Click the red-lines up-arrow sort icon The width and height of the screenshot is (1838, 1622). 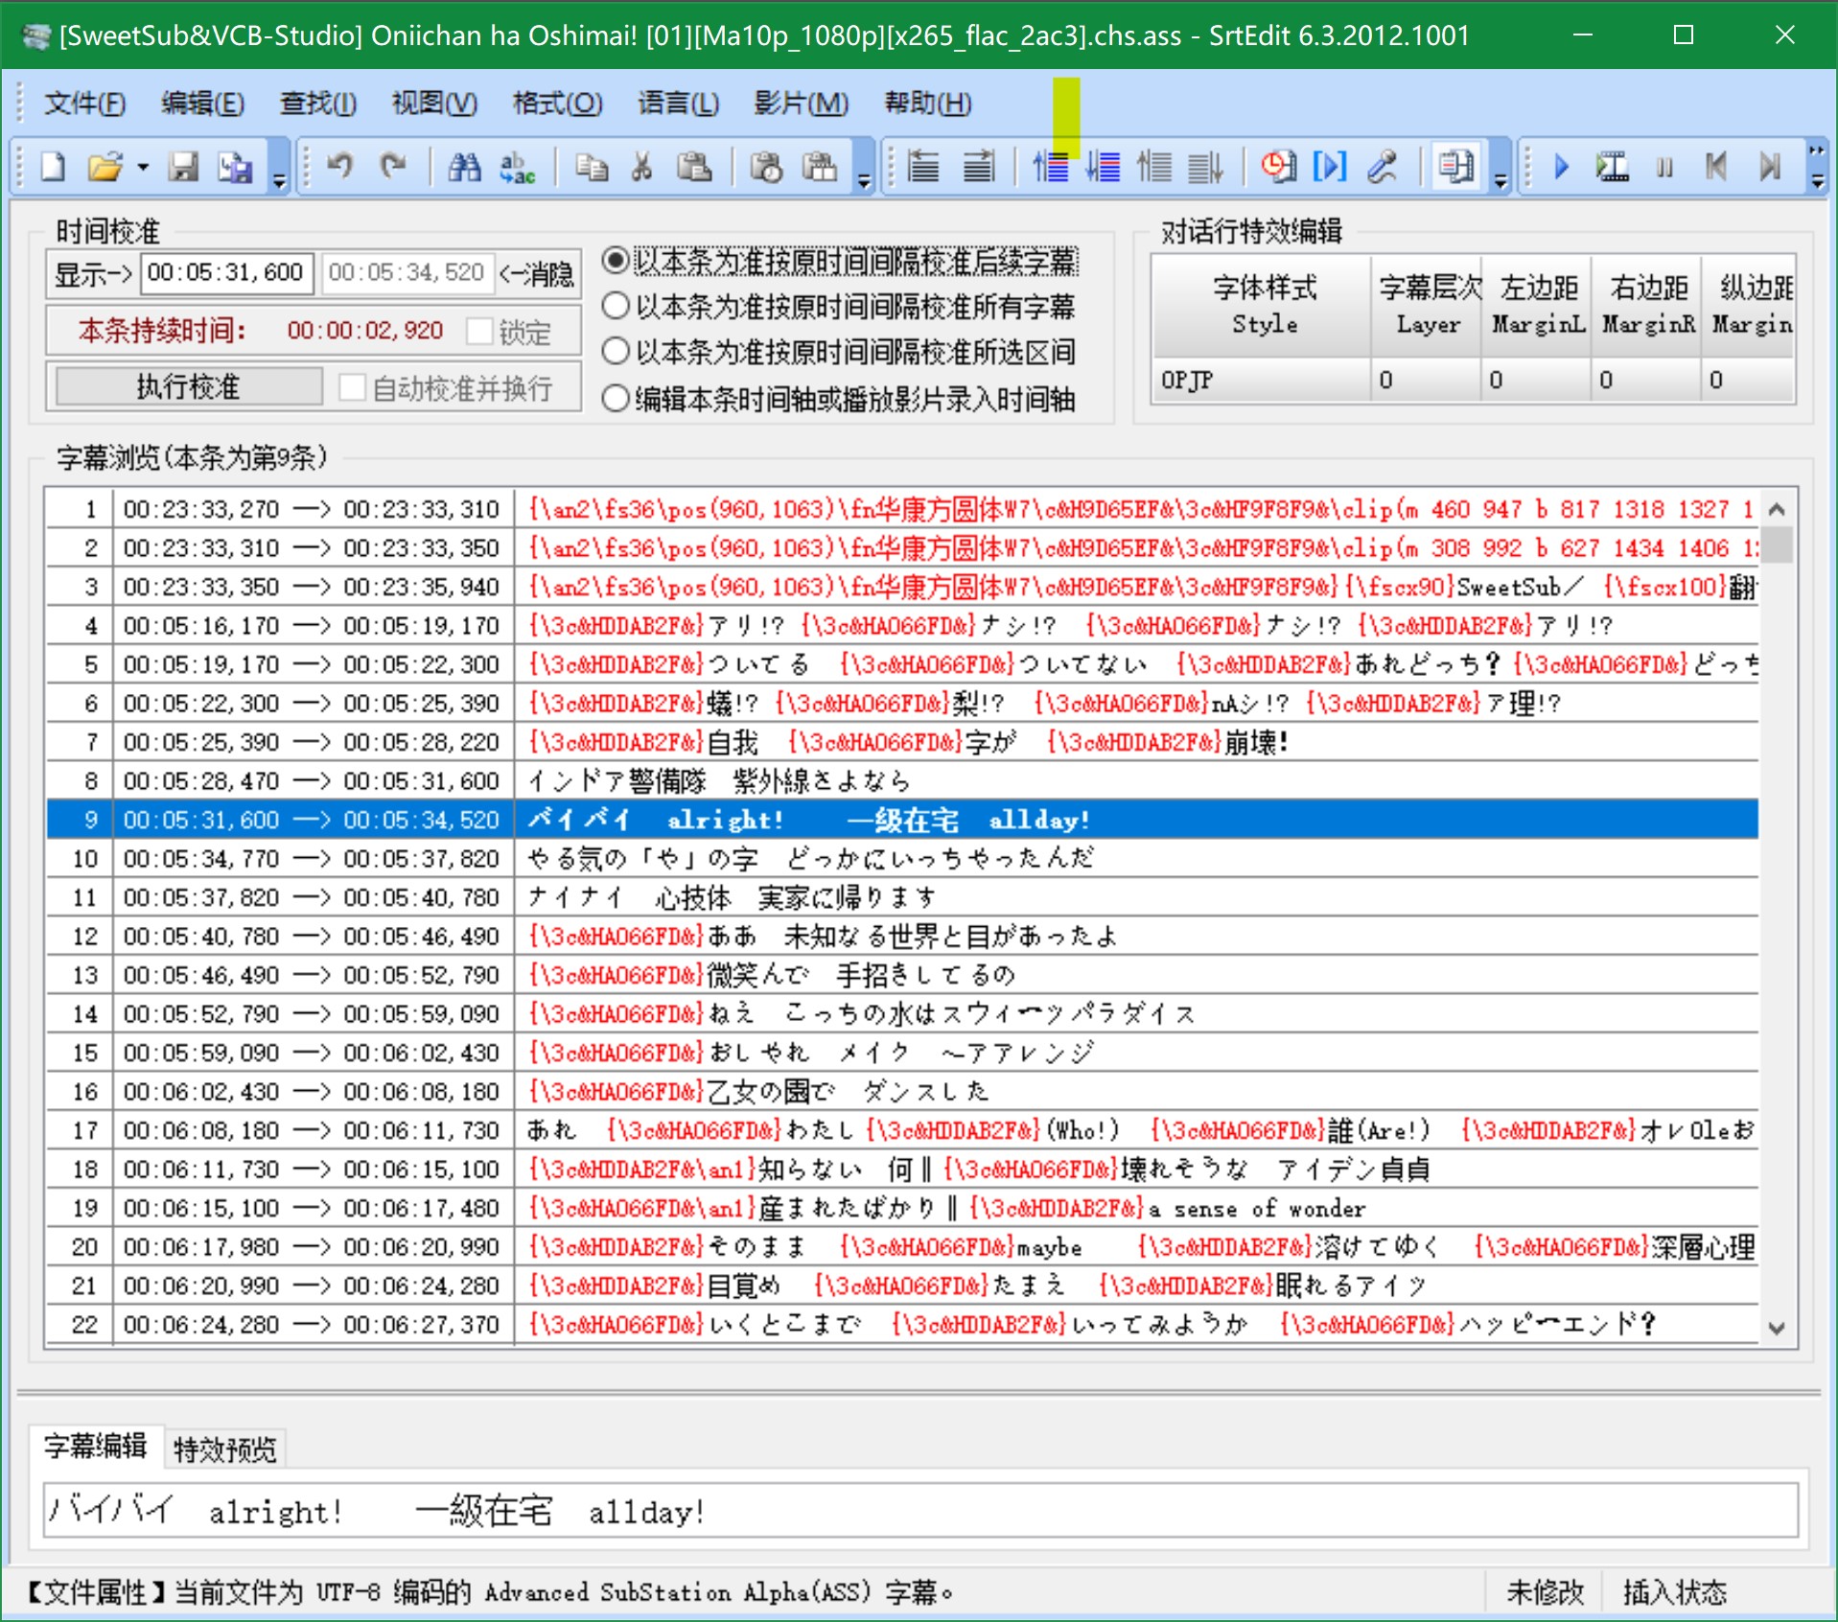click(1051, 167)
